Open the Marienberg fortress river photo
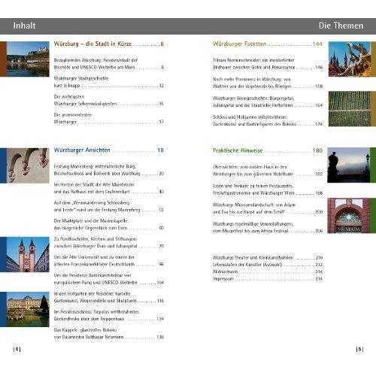The width and height of the screenshot is (376, 376). click(x=28, y=59)
